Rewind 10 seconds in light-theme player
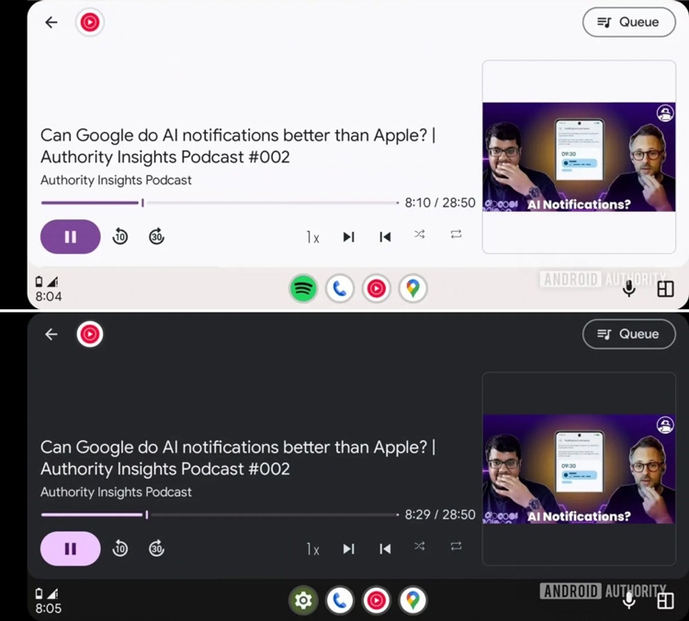 click(x=120, y=237)
